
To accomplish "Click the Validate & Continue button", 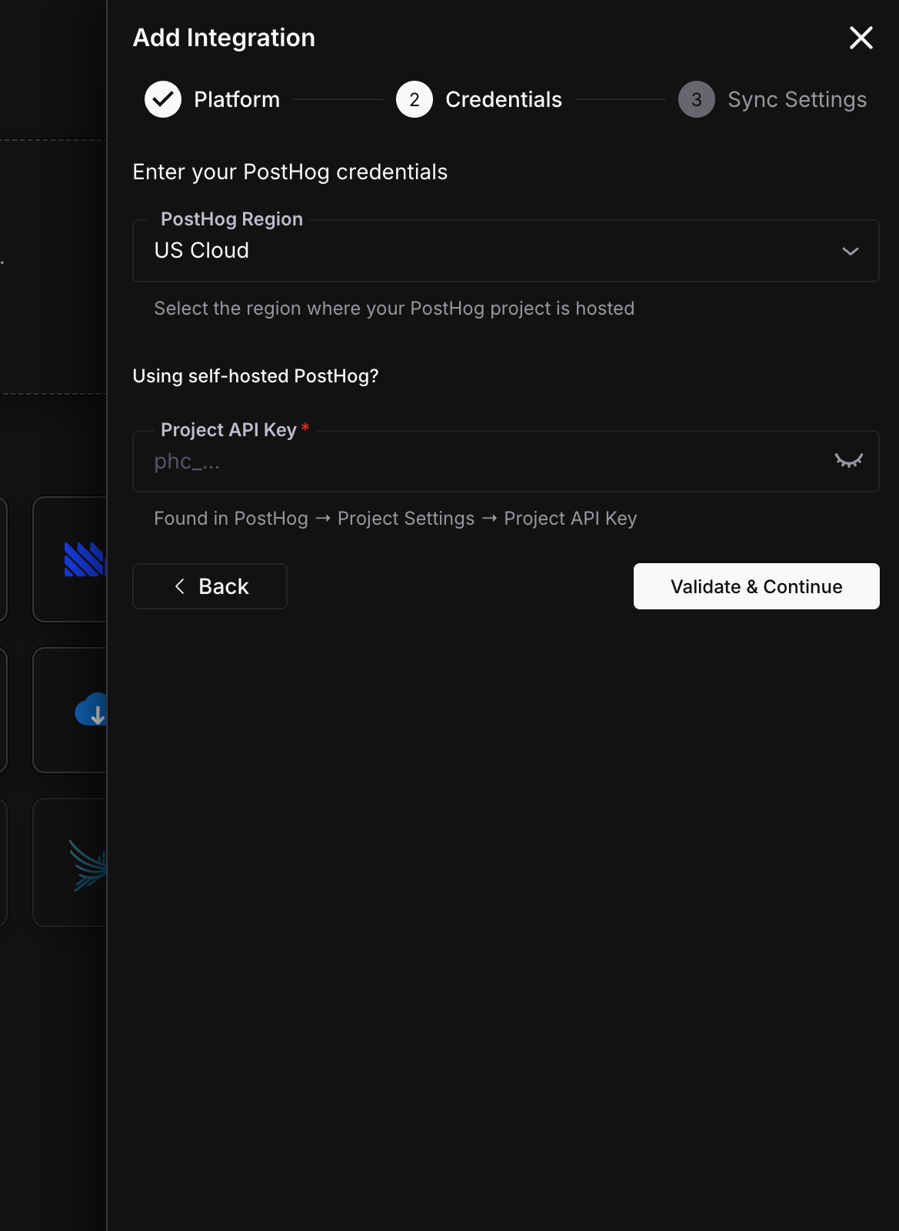I will [756, 586].
